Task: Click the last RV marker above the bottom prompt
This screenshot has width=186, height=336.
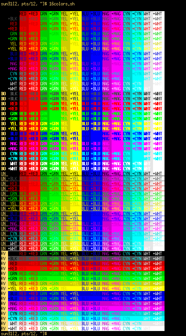Action: [x=3, y=328]
